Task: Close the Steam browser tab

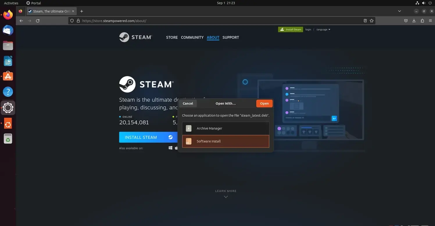Action: (73, 11)
